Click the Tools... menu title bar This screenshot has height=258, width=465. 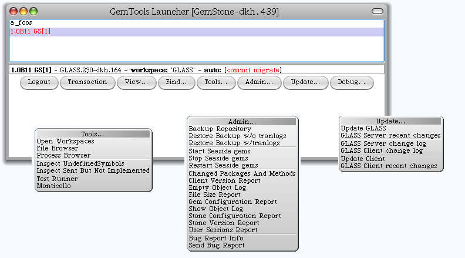(93, 134)
